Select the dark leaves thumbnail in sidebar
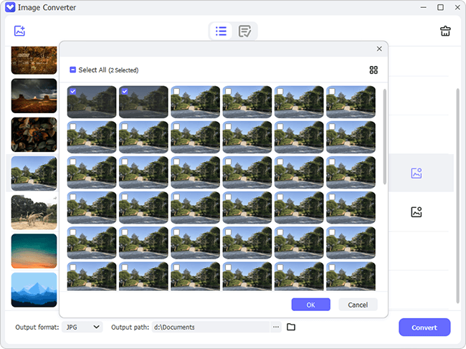This screenshot has width=466, height=349. pyautogui.click(x=34, y=135)
